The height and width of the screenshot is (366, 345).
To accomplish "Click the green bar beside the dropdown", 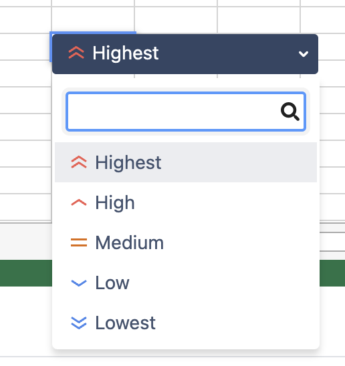I will click(x=25, y=273).
